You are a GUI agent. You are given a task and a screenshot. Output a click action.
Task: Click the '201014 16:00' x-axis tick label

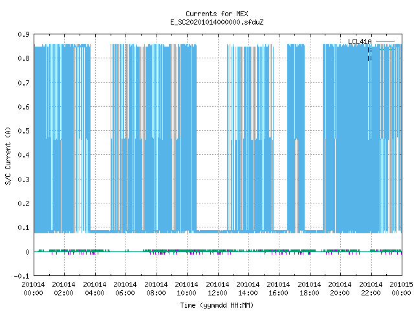tap(279, 289)
